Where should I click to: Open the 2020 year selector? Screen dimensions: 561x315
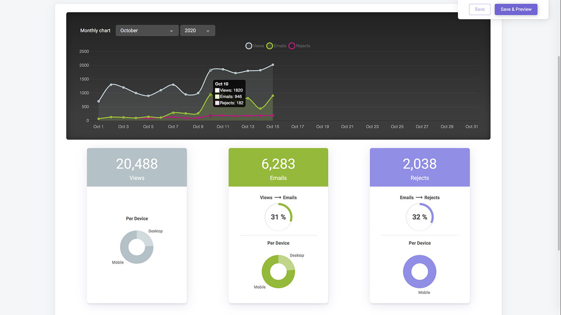197,30
